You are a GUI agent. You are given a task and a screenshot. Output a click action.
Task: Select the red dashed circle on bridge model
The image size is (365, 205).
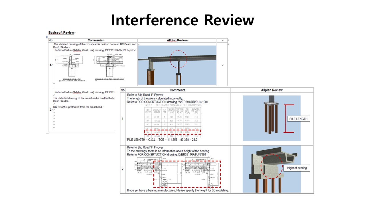coord(178,60)
